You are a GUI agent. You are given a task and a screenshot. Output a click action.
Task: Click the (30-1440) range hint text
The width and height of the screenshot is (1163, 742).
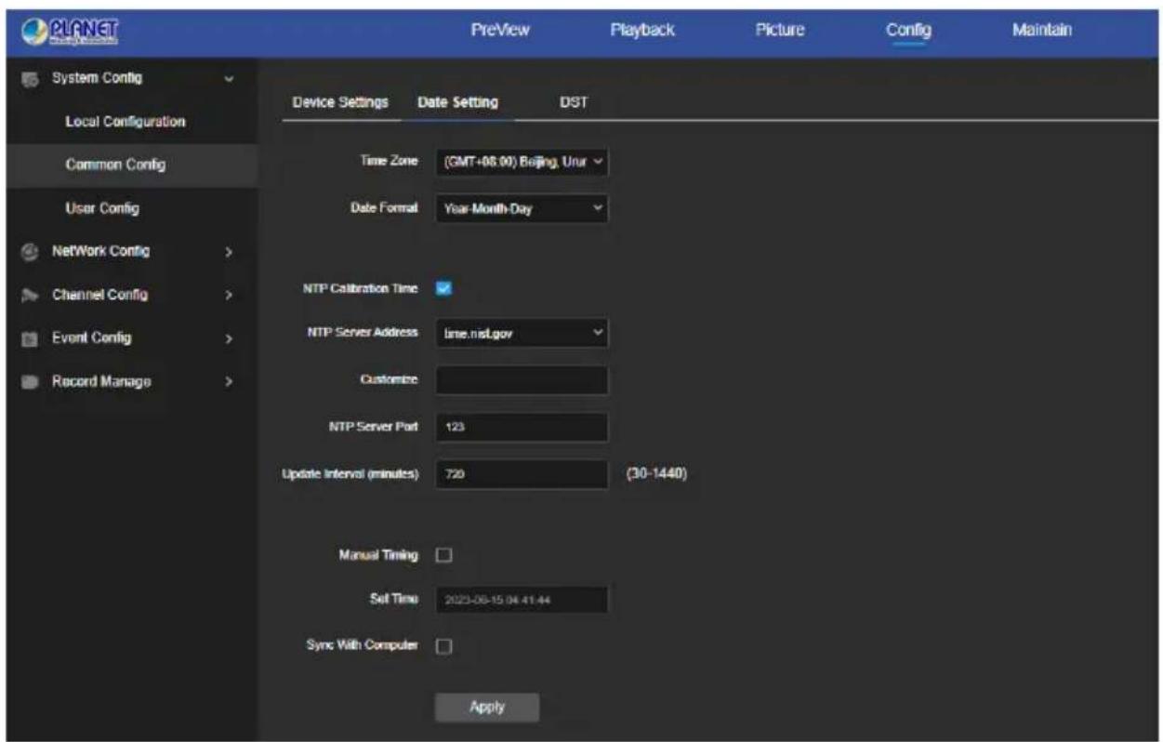(x=657, y=473)
